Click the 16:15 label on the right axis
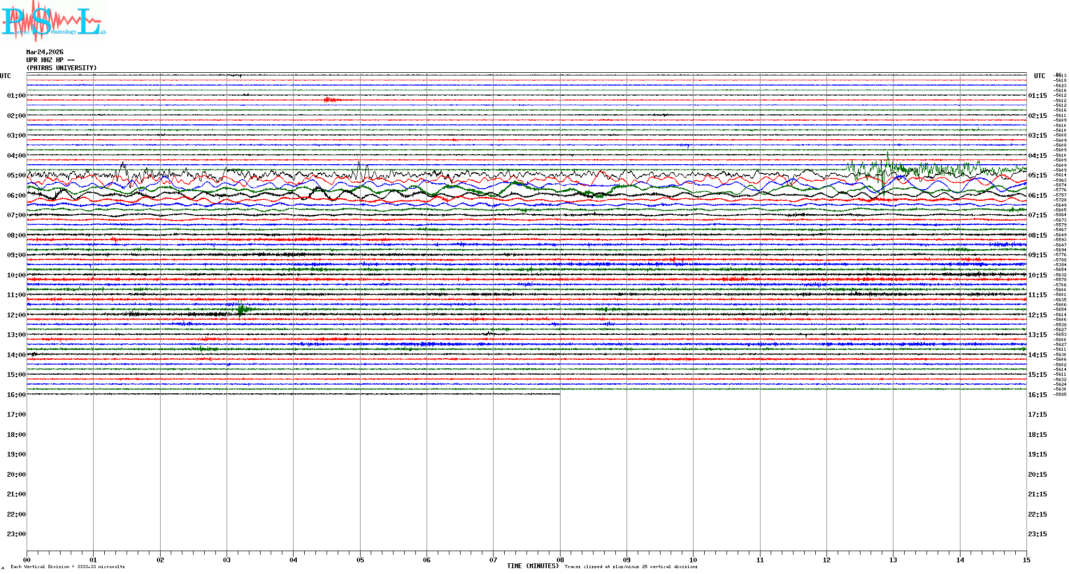This screenshot has height=574, width=1069. pos(1037,395)
